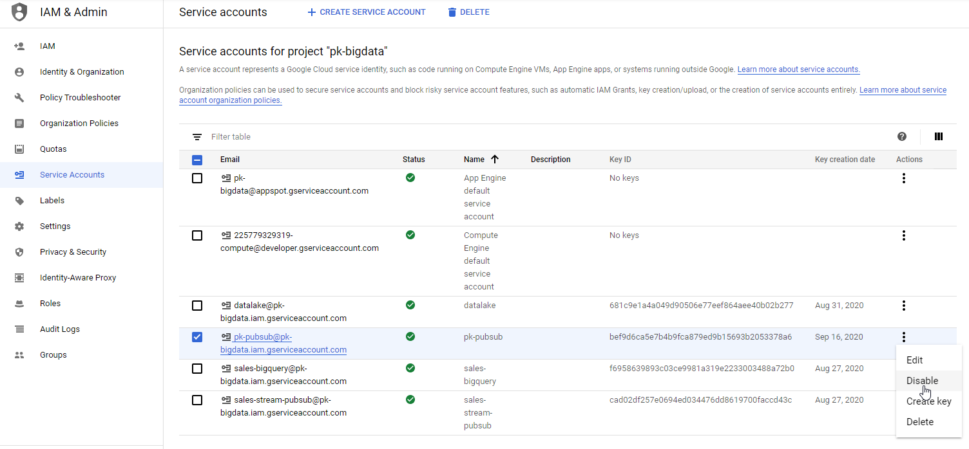This screenshot has height=449, width=969.
Task: Click status check for datalake account
Action: pos(410,305)
